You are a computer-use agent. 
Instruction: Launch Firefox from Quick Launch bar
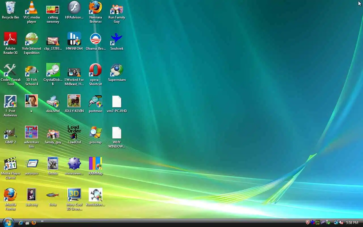point(34,223)
